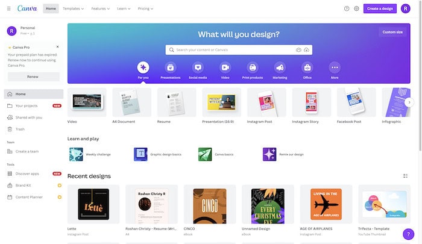The width and height of the screenshot is (422, 244).
Task: Click the Canva logo
Action: point(27,8)
